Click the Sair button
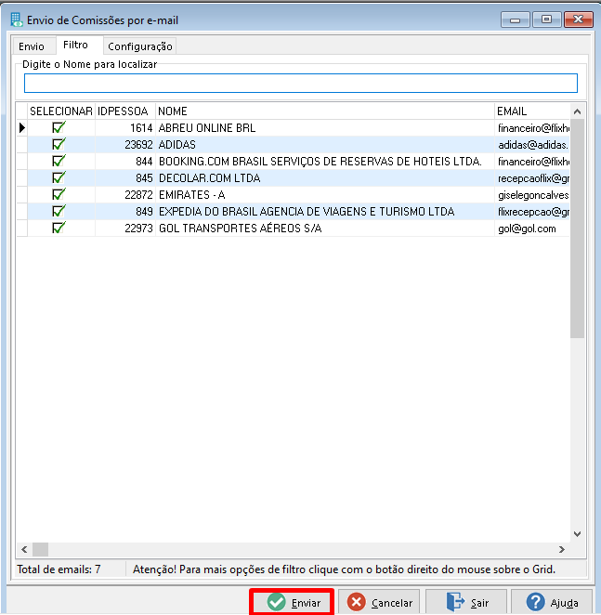Screen dimensions: 601x615 coord(466,602)
